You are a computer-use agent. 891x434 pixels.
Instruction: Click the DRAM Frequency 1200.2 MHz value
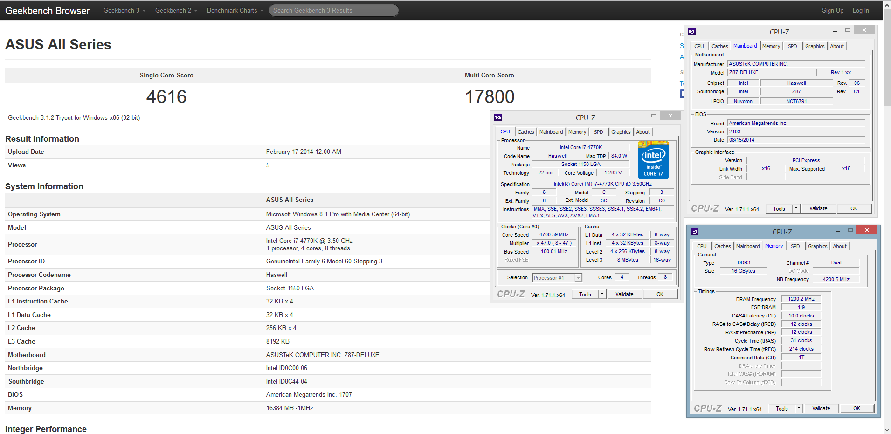(x=801, y=299)
